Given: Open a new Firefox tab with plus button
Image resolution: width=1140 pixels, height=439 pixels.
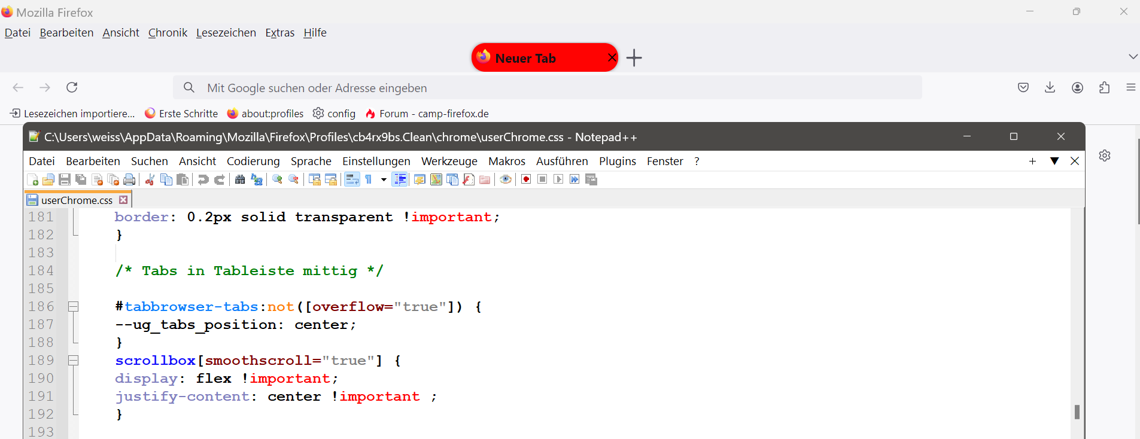Looking at the screenshot, I should click(634, 57).
